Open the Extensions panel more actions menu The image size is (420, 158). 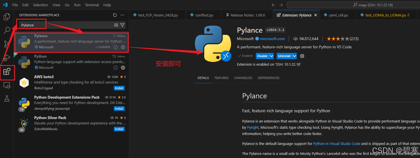tap(122, 15)
